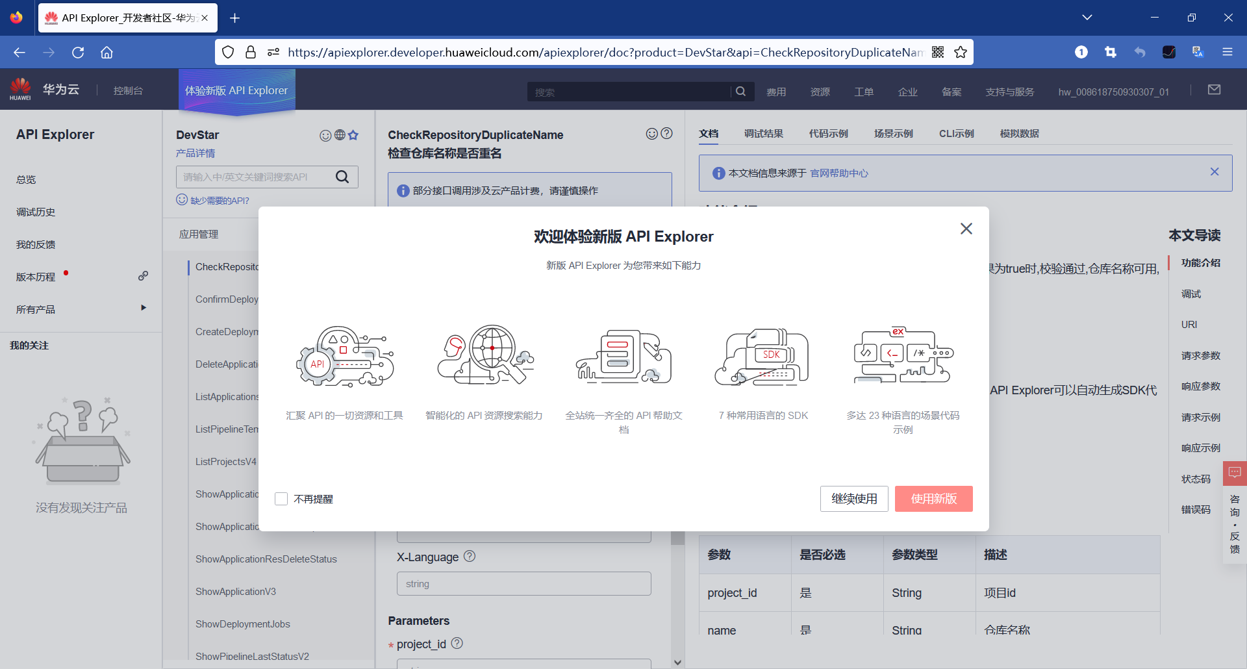Switch to the 调试结果 tab

[x=764, y=133]
